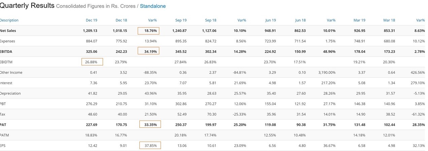Open the Standalone figures link
The image size is (428, 151).
(153, 6)
